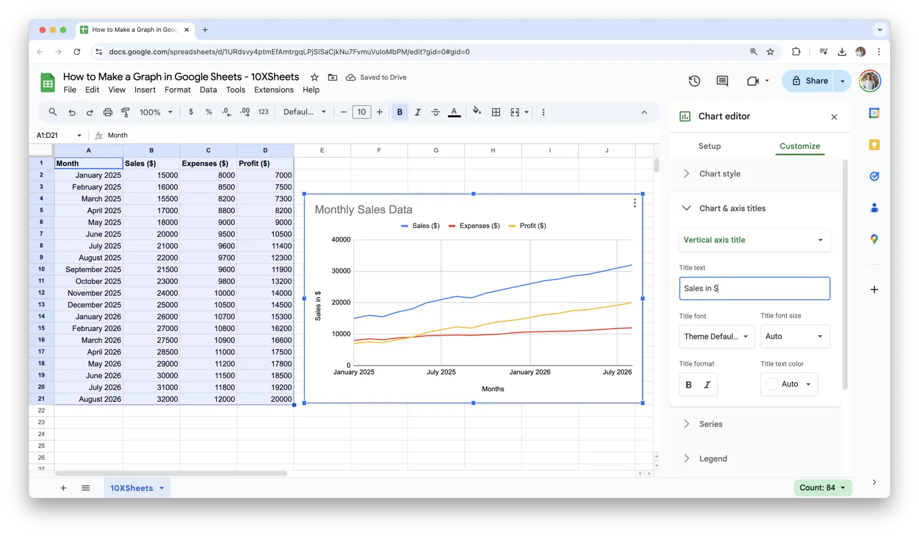This screenshot has height=536, width=919.
Task: Open version history clock icon
Action: click(x=694, y=81)
